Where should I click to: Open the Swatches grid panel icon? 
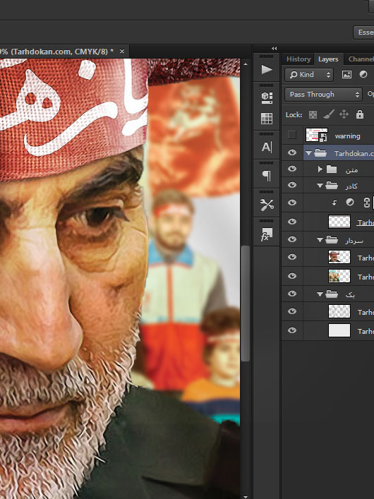[x=267, y=119]
